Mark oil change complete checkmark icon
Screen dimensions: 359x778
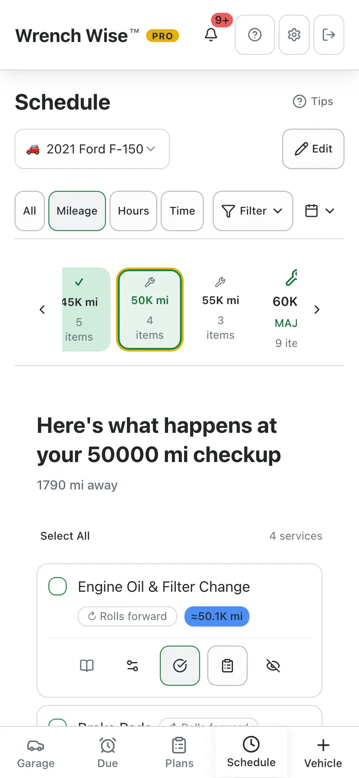coord(180,666)
